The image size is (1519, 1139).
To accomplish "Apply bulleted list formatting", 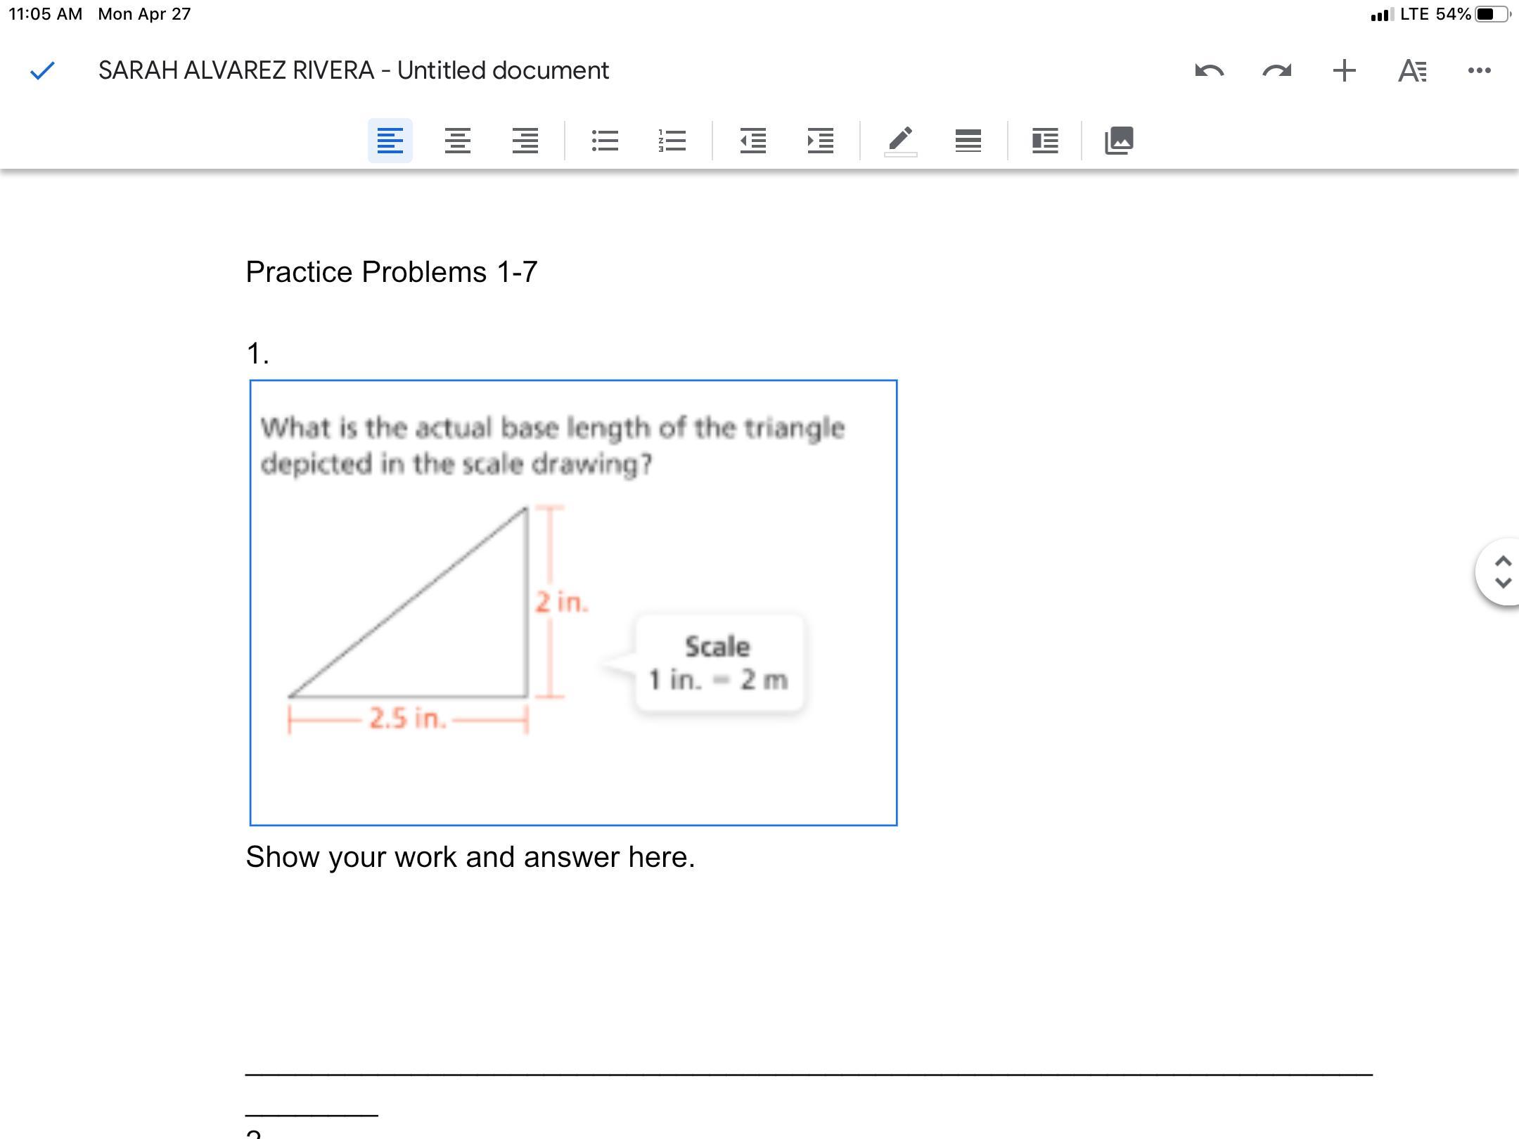I will coord(605,141).
